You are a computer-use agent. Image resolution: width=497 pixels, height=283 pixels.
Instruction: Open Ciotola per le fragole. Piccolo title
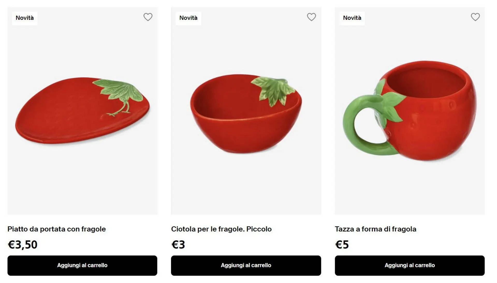221,229
